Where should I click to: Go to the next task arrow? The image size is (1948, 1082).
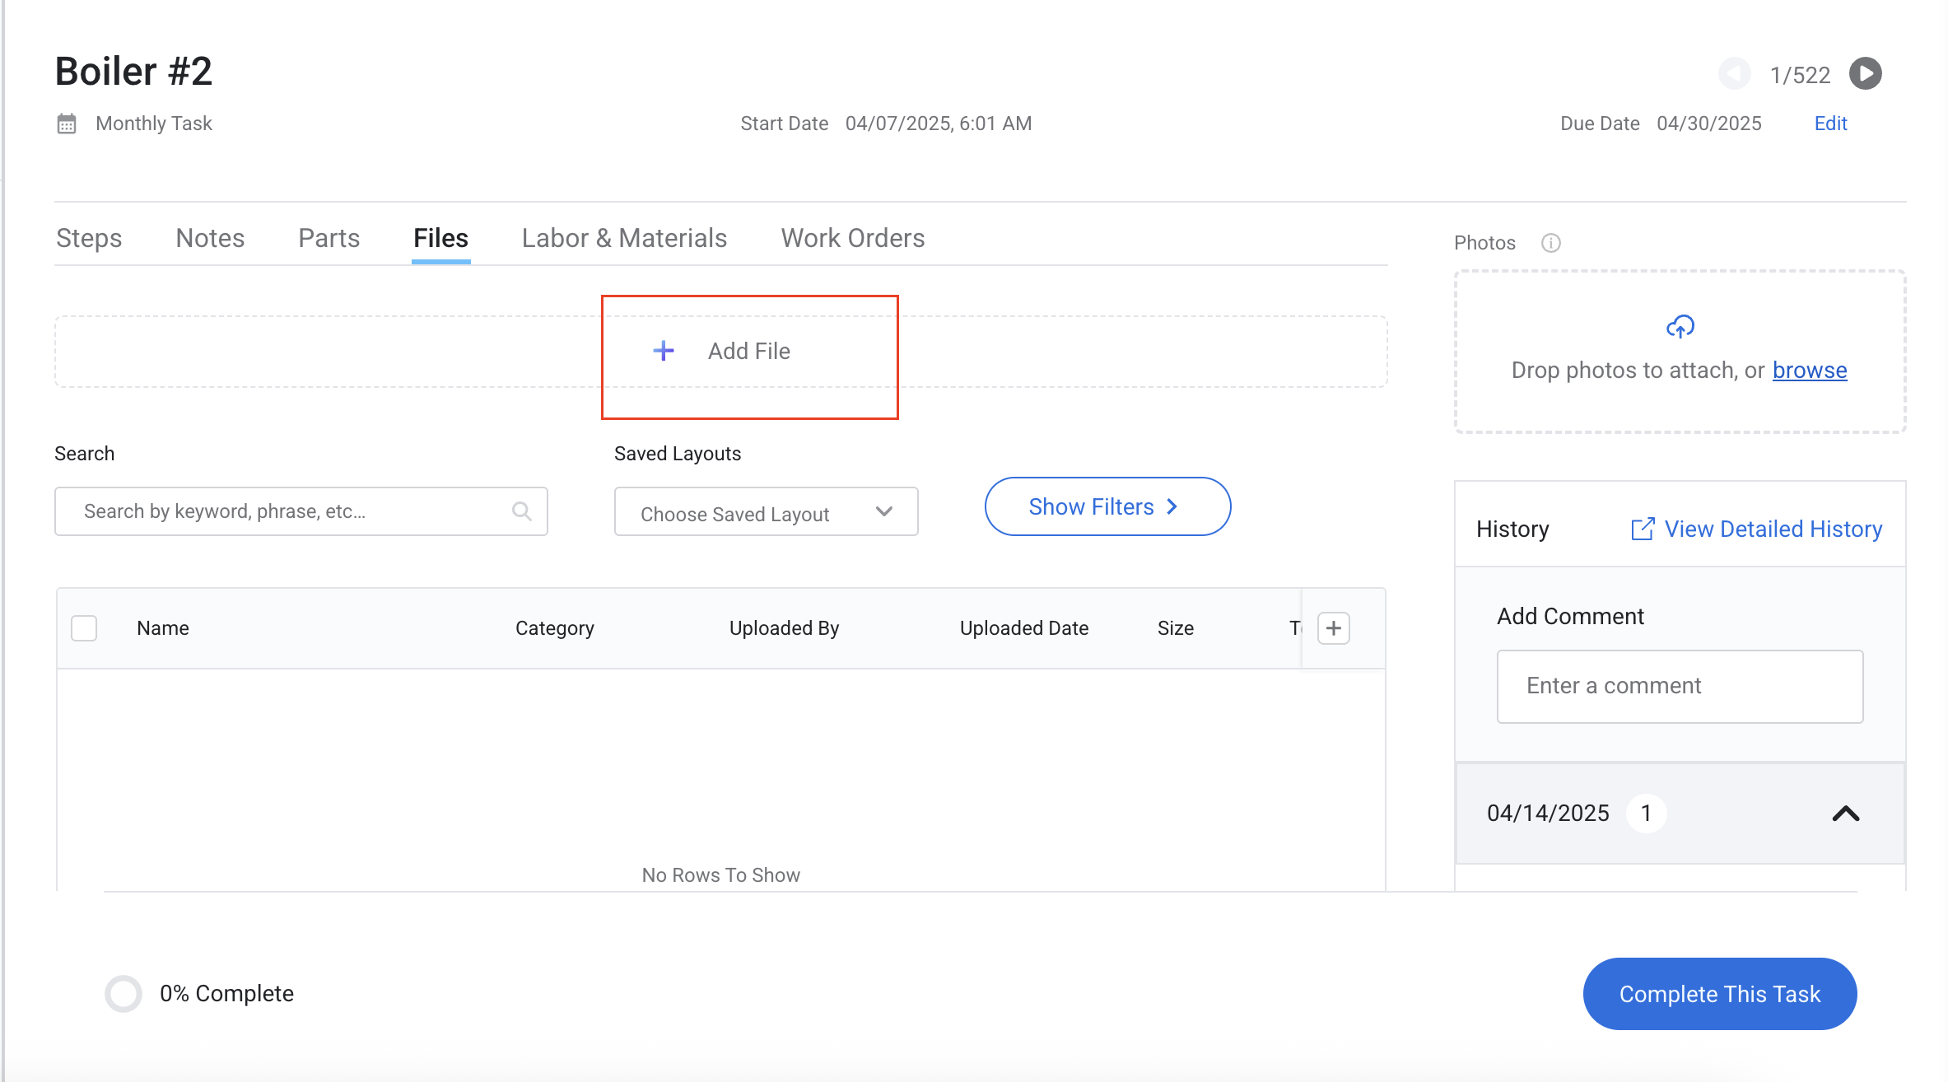[x=1865, y=73]
